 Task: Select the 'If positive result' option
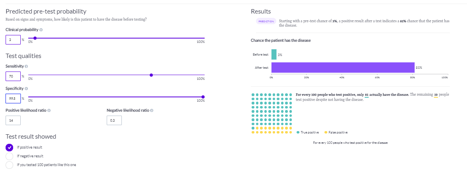(x=10, y=147)
